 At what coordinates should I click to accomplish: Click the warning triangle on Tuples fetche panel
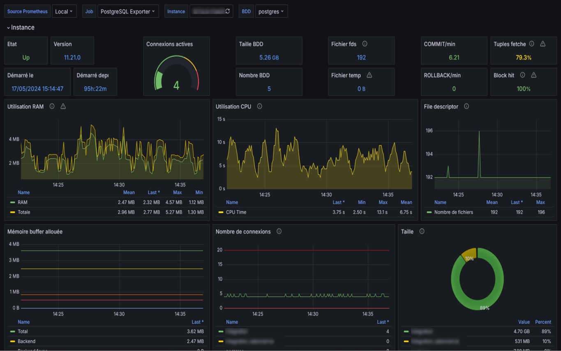click(x=543, y=44)
